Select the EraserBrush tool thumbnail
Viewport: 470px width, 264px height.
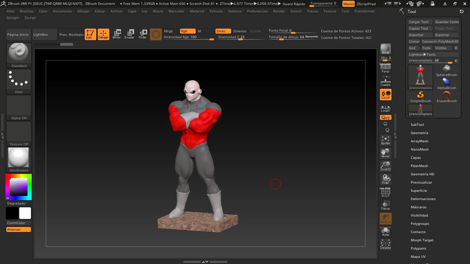(447, 97)
